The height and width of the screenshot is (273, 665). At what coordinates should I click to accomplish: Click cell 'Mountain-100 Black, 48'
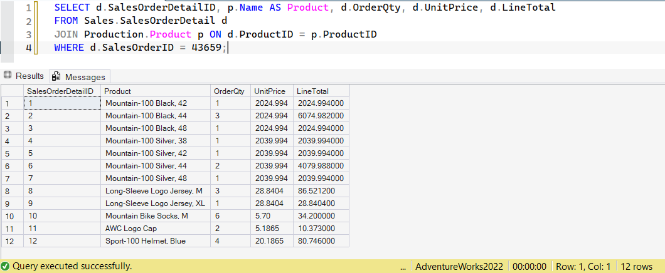(156, 128)
